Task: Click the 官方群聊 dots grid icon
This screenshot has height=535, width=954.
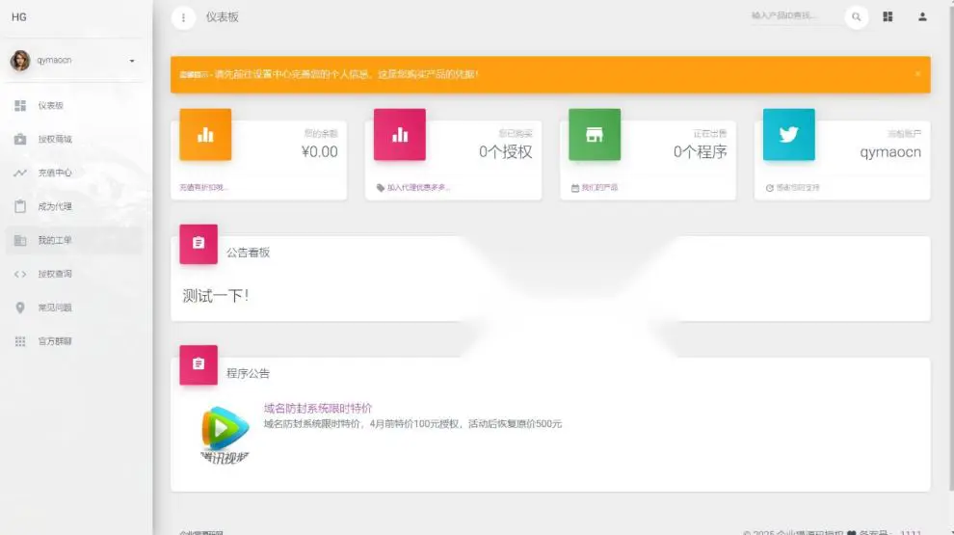Action: pos(20,341)
